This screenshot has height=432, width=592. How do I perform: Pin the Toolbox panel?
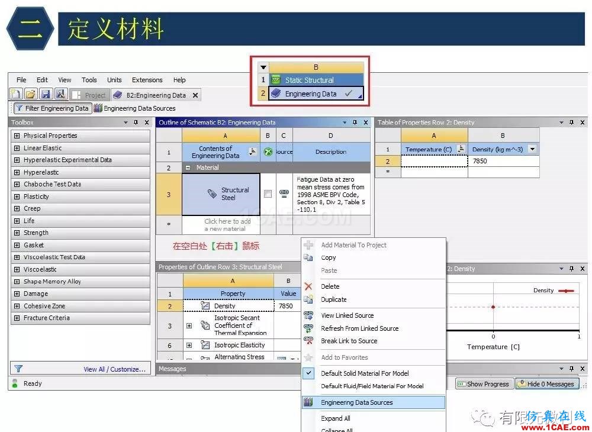pyautogui.click(x=136, y=122)
